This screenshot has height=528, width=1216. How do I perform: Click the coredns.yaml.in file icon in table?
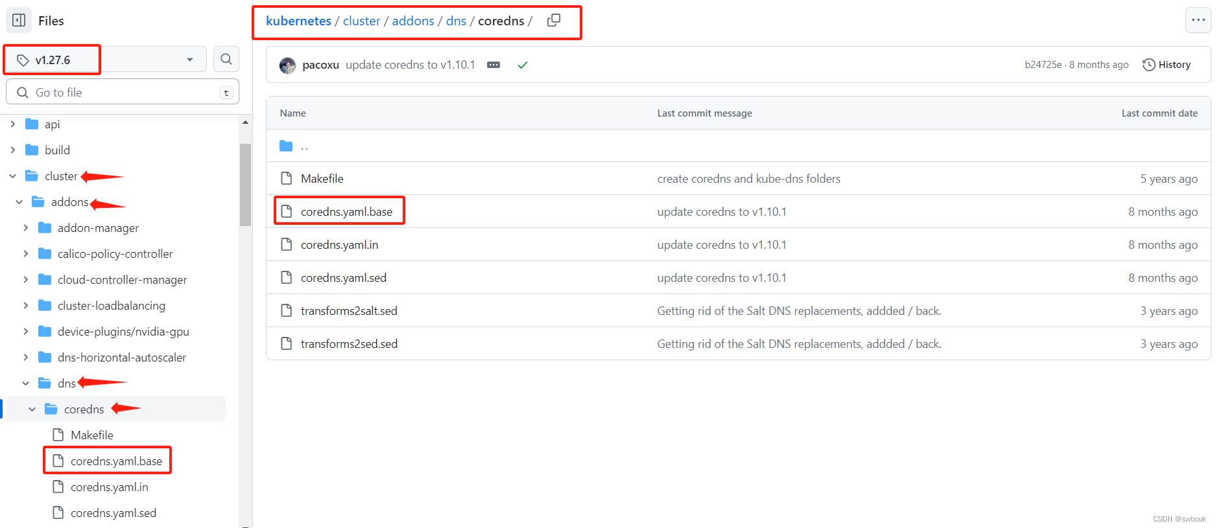[x=286, y=244]
